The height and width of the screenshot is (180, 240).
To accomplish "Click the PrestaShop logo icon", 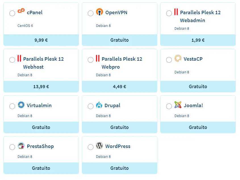I will [x=21, y=146].
